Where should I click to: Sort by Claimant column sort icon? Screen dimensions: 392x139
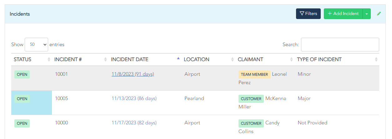click(x=291, y=60)
